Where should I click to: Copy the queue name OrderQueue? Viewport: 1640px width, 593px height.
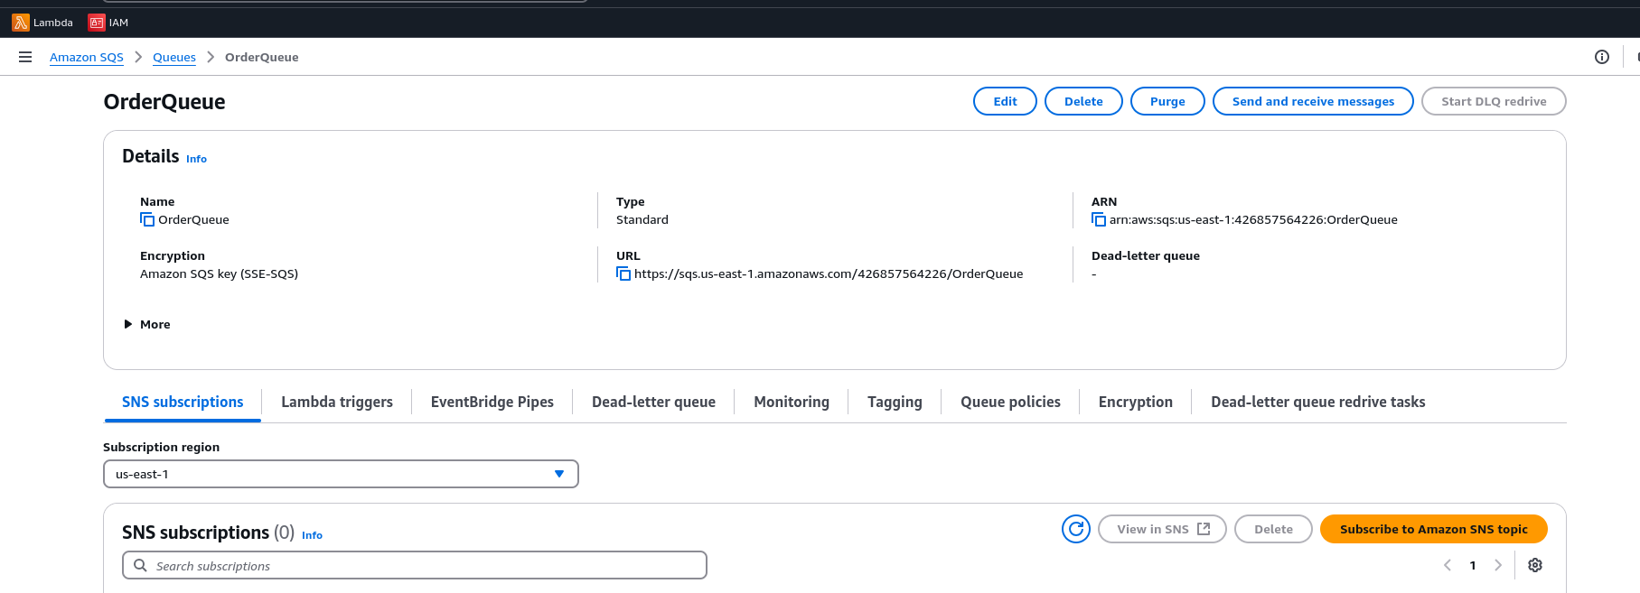[147, 219]
